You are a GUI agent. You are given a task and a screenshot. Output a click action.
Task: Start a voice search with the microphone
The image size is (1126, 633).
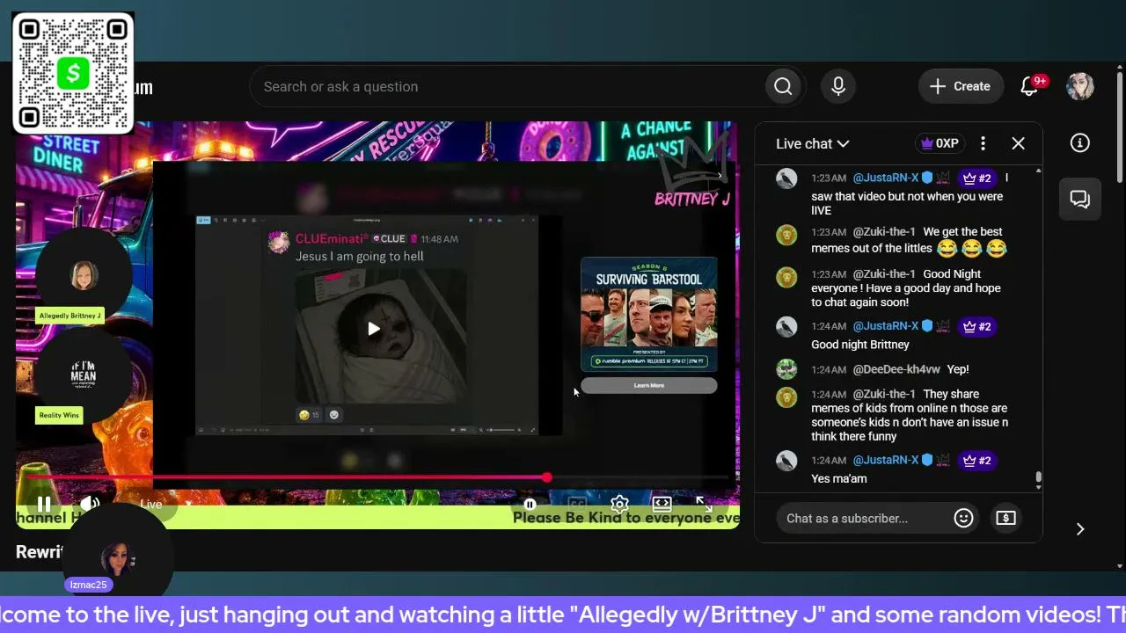[x=838, y=86]
